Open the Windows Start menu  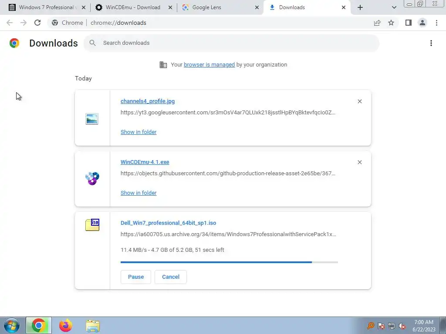[x=12, y=326]
